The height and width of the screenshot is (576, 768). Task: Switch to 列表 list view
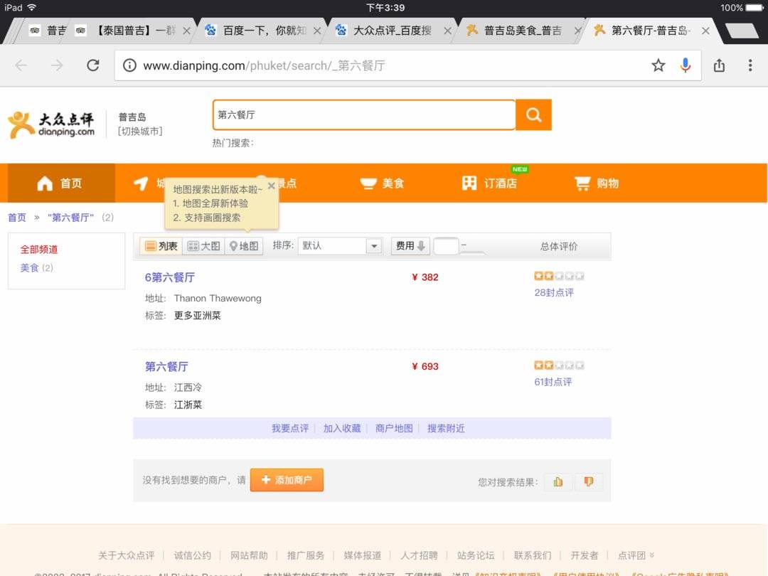pos(161,246)
